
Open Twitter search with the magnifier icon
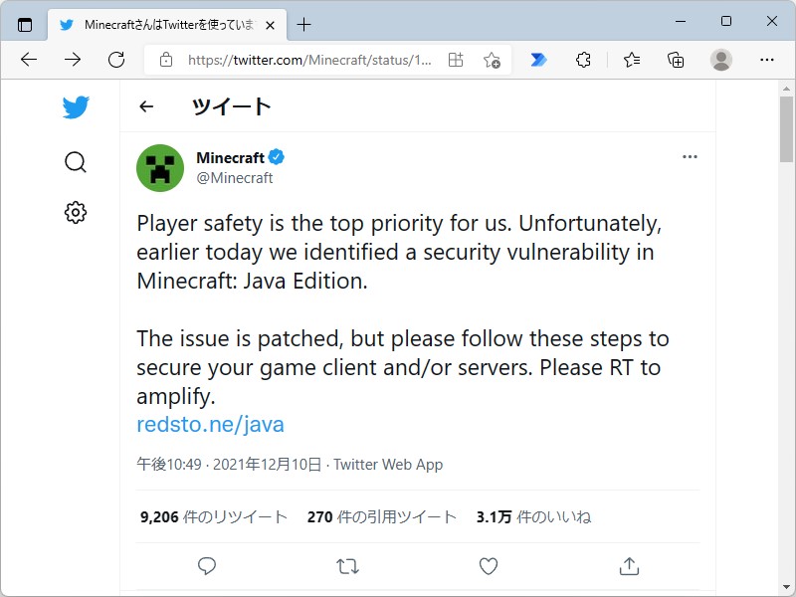tap(76, 162)
